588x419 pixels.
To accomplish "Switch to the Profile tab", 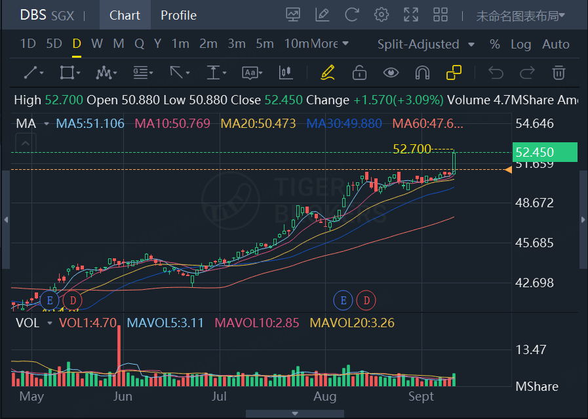I will 178,15.
